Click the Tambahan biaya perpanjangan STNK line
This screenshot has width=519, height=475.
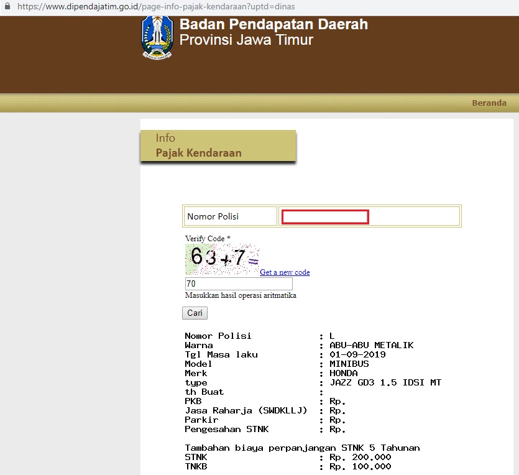point(302,448)
